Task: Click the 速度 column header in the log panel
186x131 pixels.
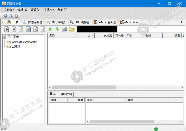Action: (x=76, y=100)
